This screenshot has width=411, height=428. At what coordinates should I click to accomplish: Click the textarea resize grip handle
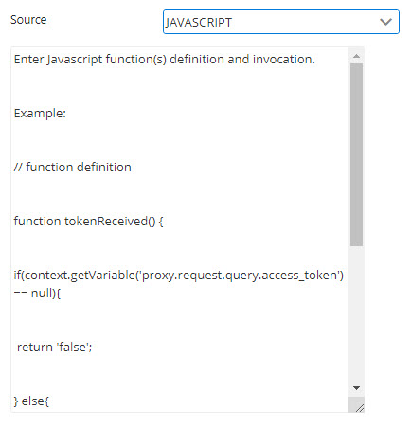point(360,408)
